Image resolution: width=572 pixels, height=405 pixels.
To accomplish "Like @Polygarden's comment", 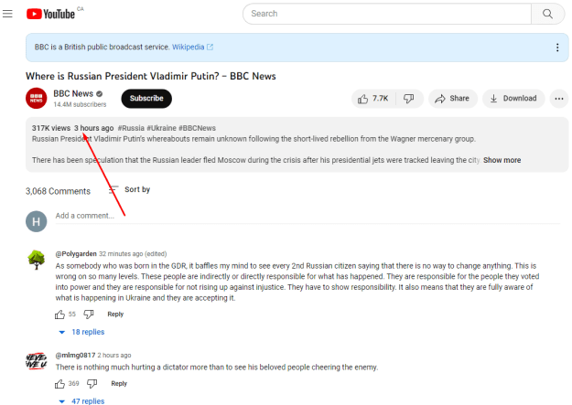I will click(59, 314).
